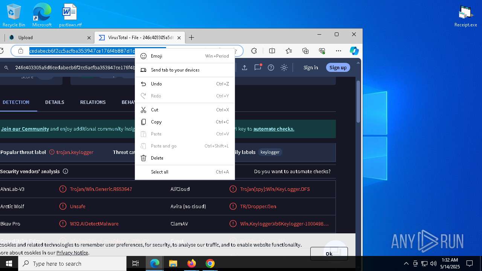This screenshot has width=482, height=271.
Task: Open Microsoft Edge desktop shortcut
Action: coord(42,15)
